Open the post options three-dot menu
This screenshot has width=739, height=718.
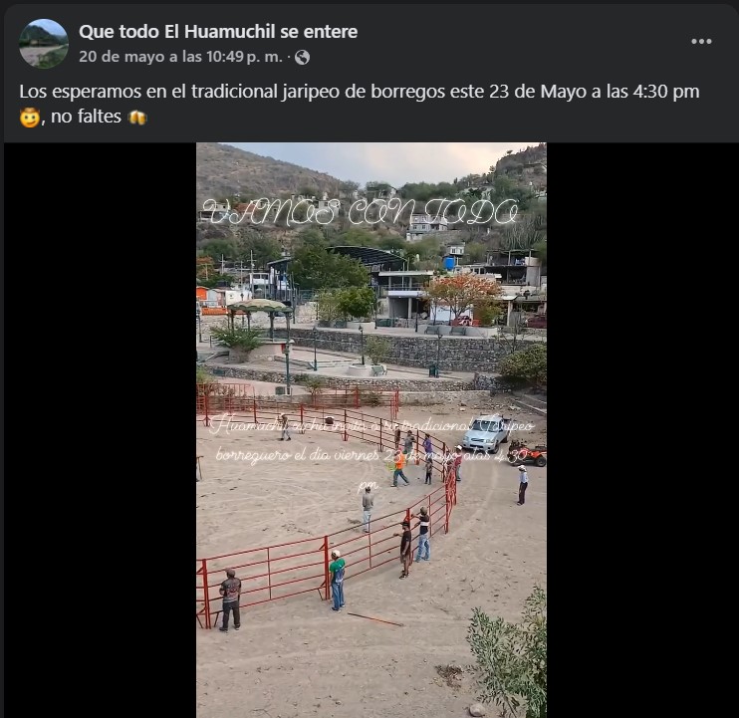701,42
